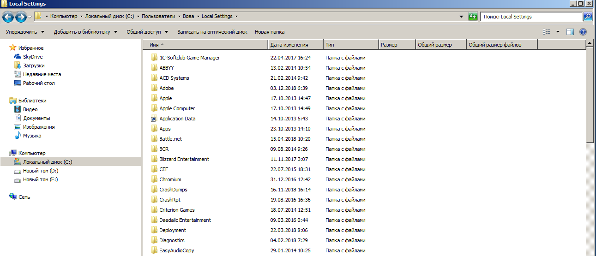Open the 'Упорядочить' menu
Screen dimensions: 596x256
click(x=25, y=32)
